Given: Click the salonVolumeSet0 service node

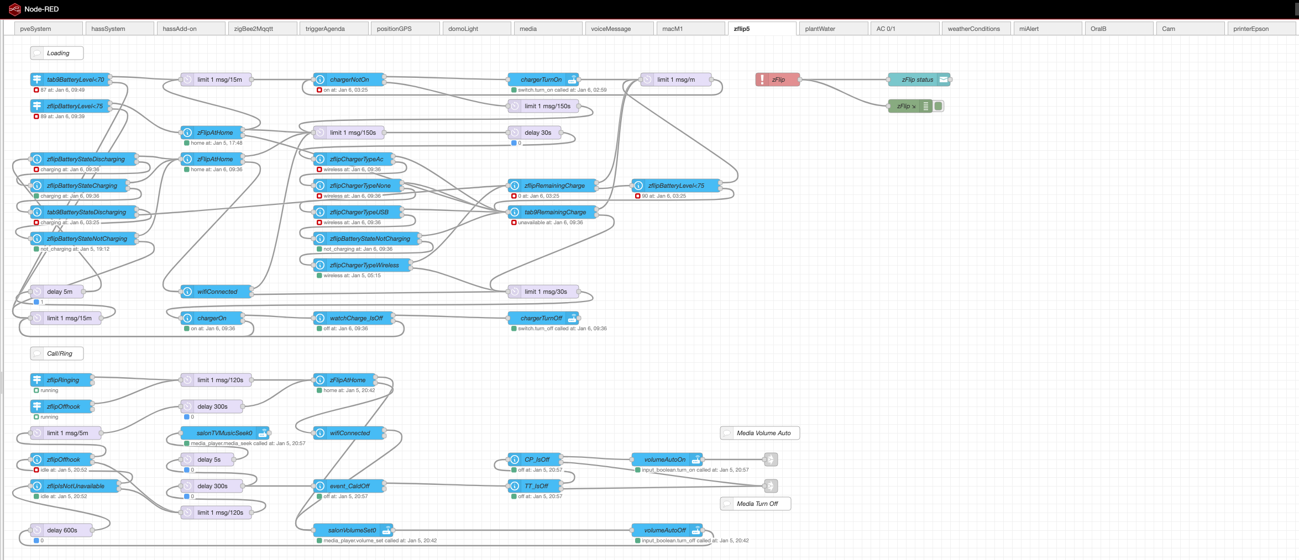Looking at the screenshot, I should click(x=352, y=530).
